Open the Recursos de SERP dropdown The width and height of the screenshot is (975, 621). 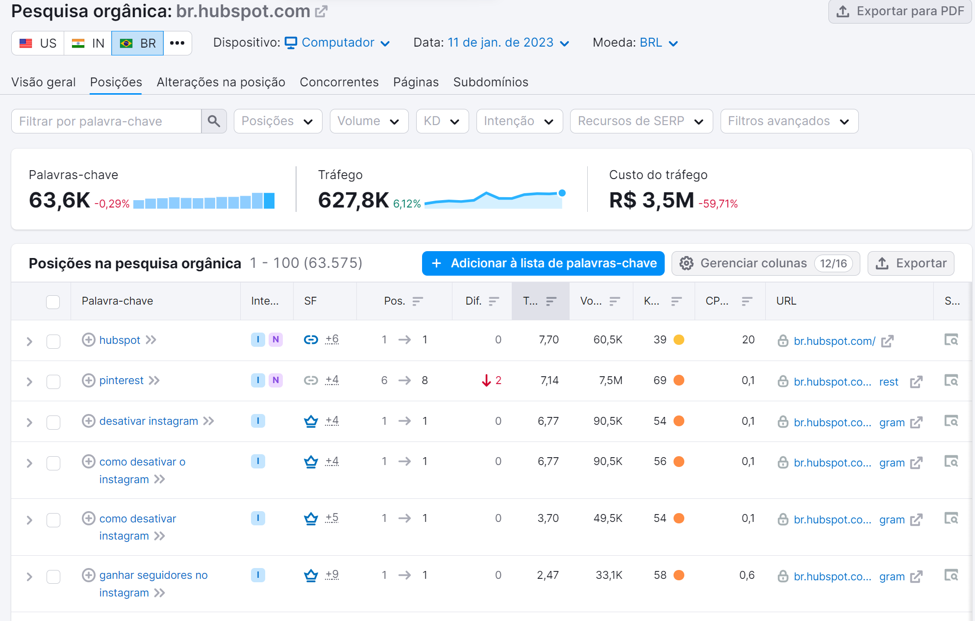641,121
